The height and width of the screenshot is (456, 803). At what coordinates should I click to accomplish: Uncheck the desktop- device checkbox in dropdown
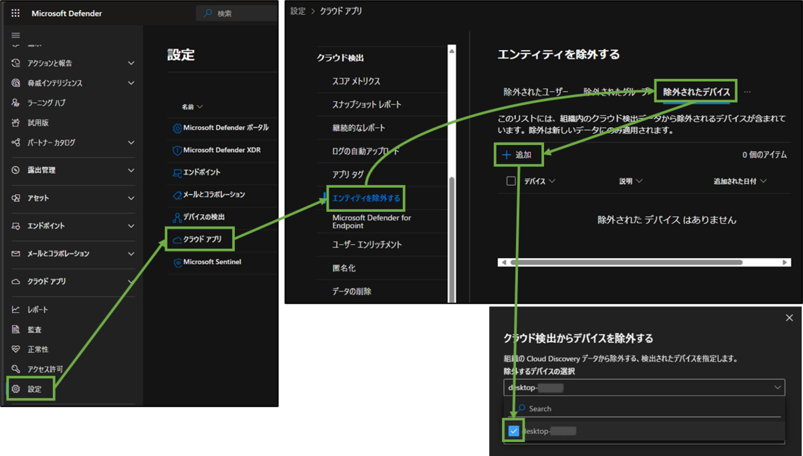513,431
